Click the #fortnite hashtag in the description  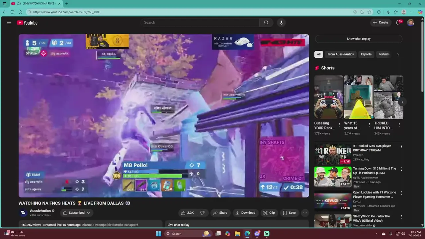[x=88, y=225]
